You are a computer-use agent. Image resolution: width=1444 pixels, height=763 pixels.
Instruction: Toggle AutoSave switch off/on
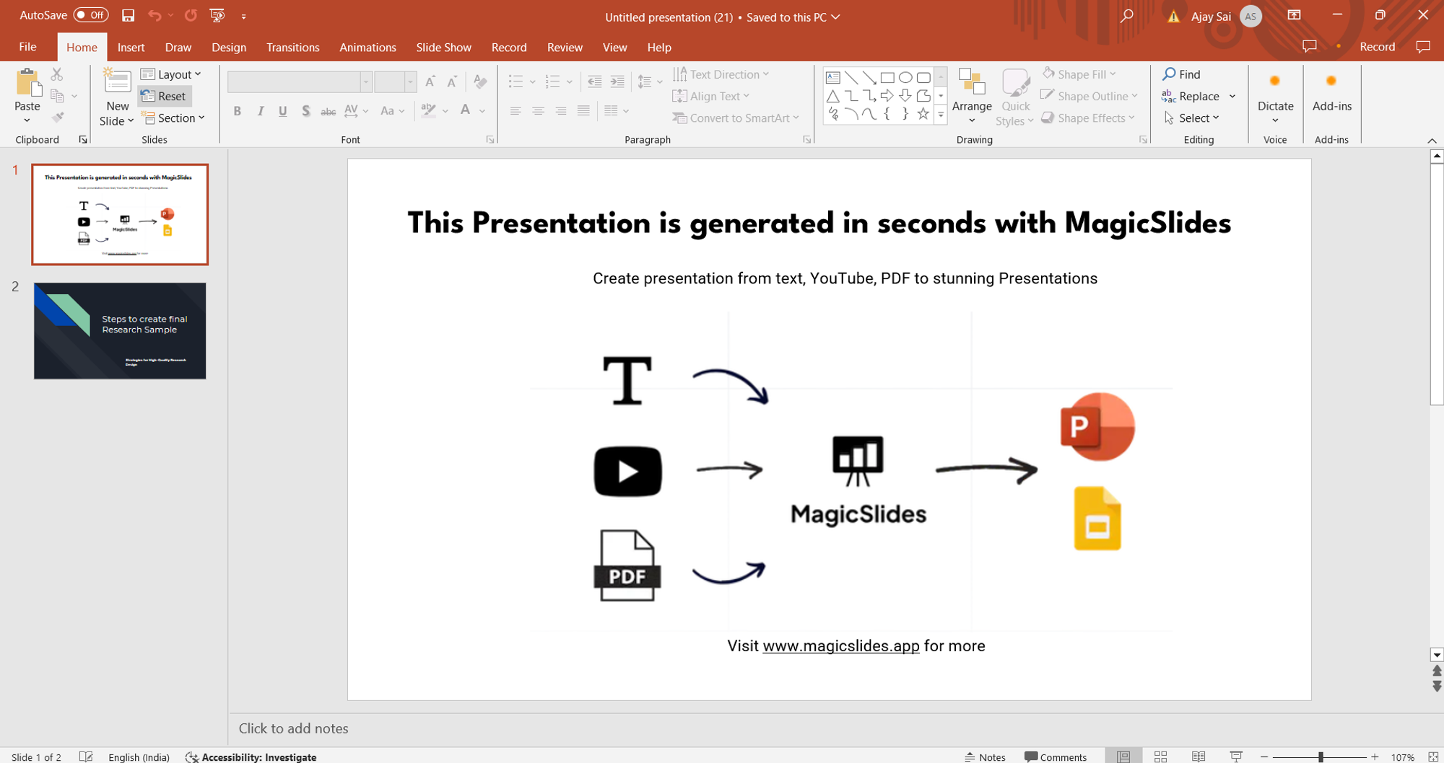point(90,15)
